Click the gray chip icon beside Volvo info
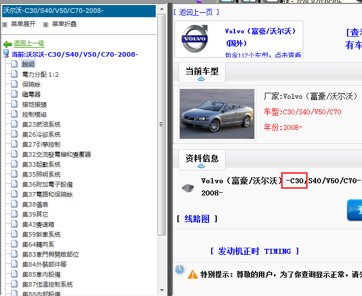This screenshot has width=362, height=296. pyautogui.click(x=188, y=188)
